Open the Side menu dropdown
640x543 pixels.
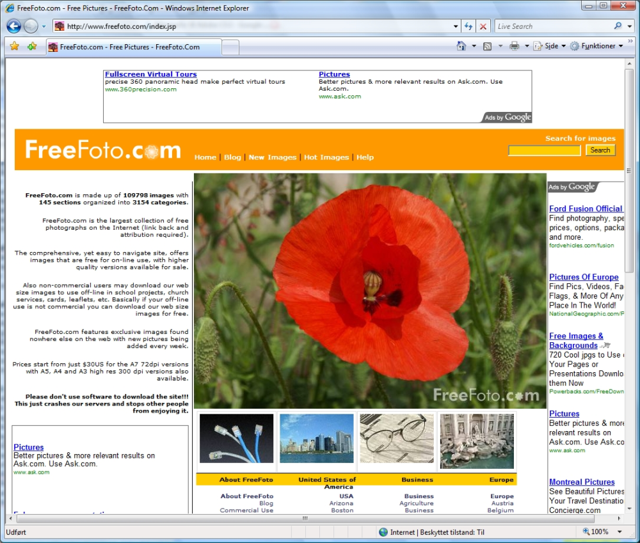click(550, 46)
